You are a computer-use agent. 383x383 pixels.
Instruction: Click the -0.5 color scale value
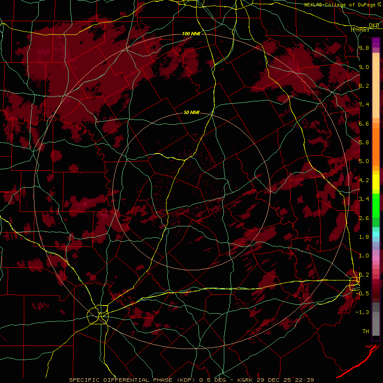pyautogui.click(x=362, y=294)
